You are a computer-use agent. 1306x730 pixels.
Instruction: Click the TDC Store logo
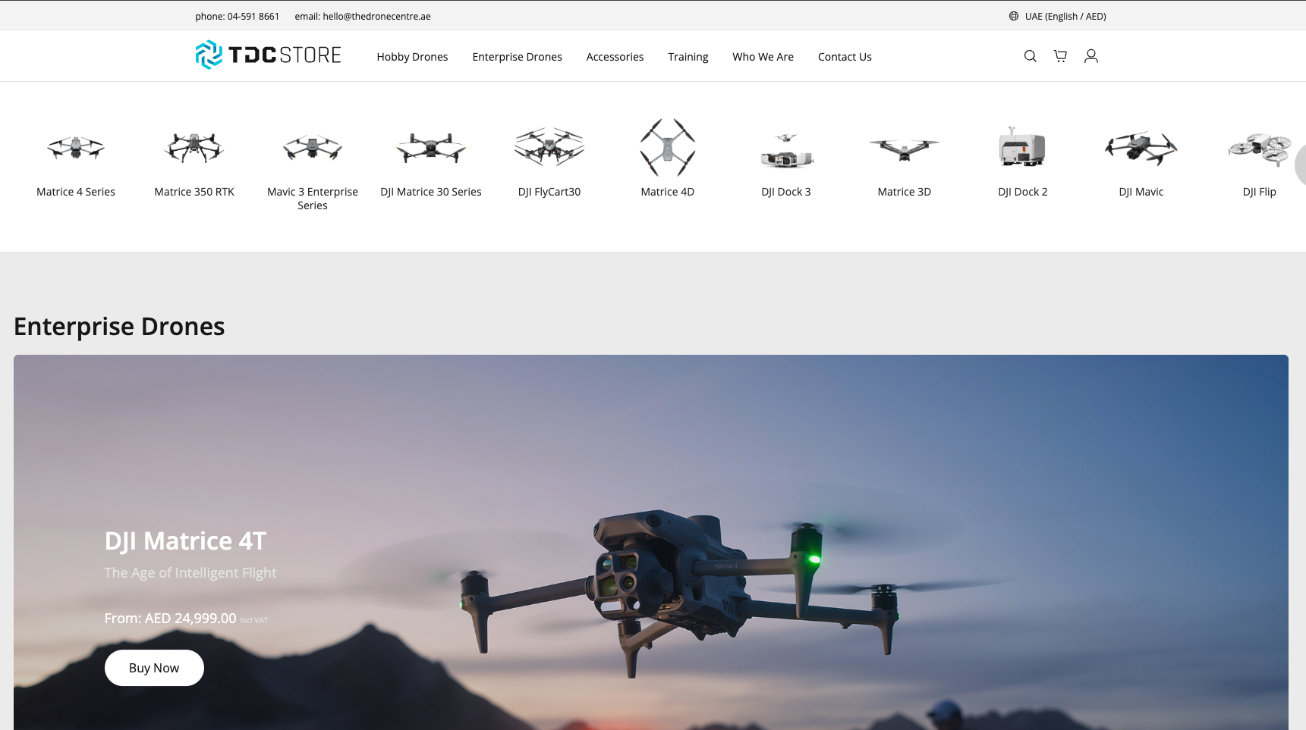268,55
